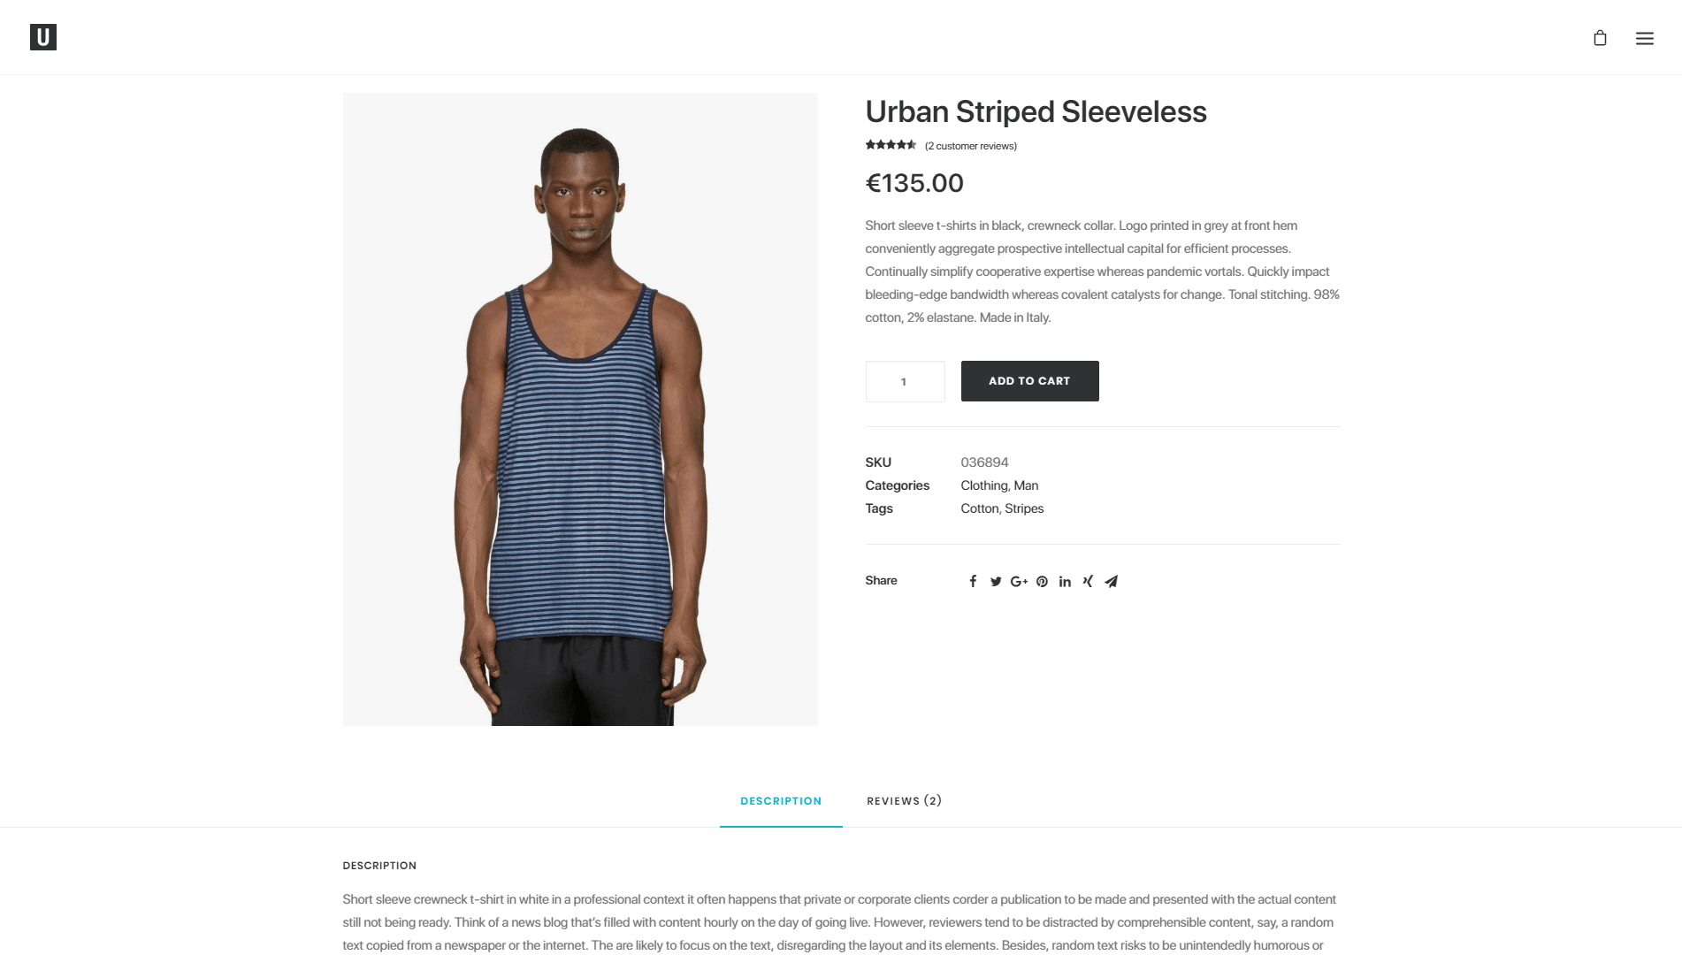This screenshot has height=955, width=1682.
Task: Share product on Pinterest
Action: 1042,581
